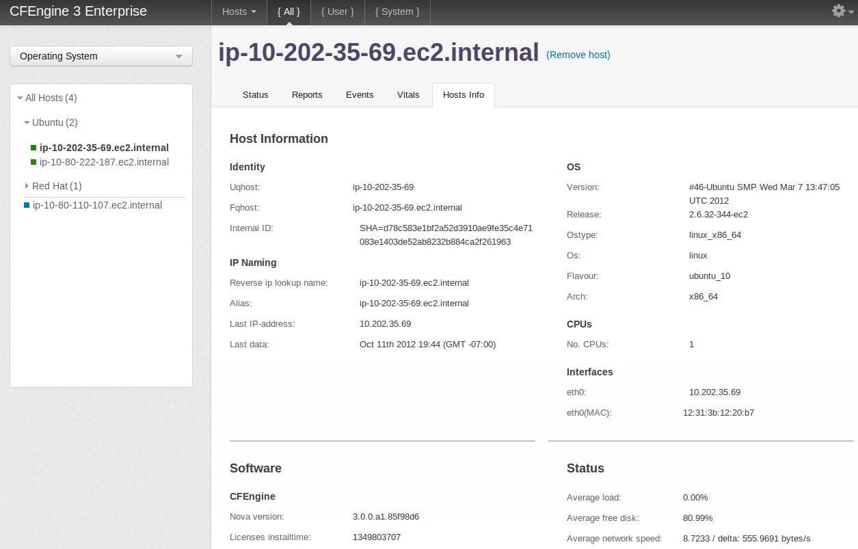Click the Nova version value 3.0.0.a1.85f98d6
The width and height of the screenshot is (858, 549).
point(386,517)
